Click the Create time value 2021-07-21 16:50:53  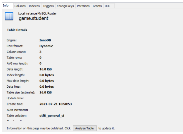pyautogui.click(x=56, y=104)
